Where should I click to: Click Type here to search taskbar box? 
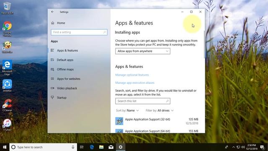(43, 147)
